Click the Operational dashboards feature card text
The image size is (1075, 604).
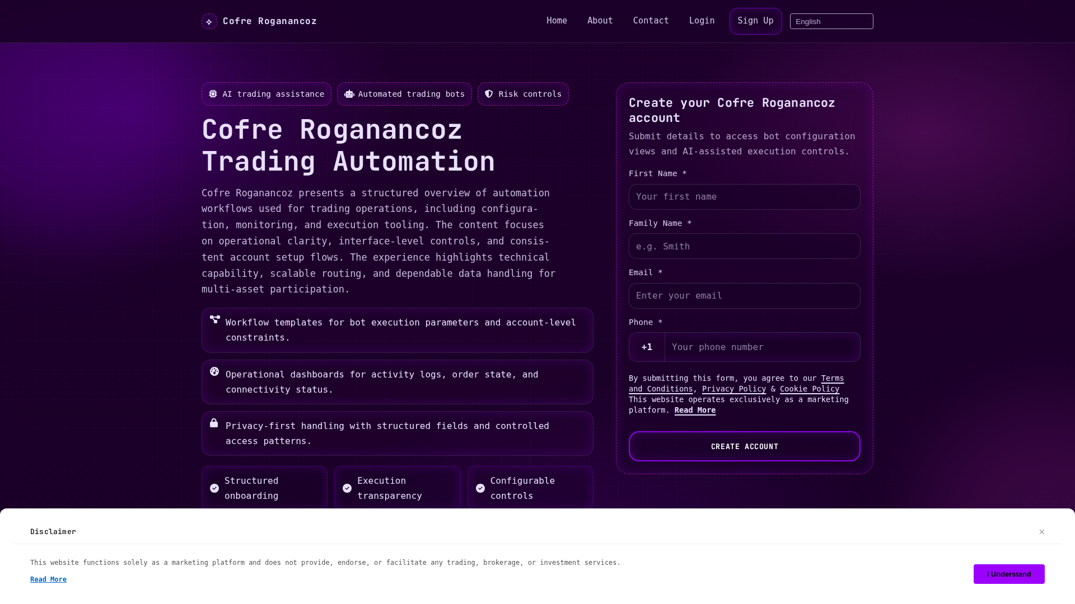coord(382,382)
